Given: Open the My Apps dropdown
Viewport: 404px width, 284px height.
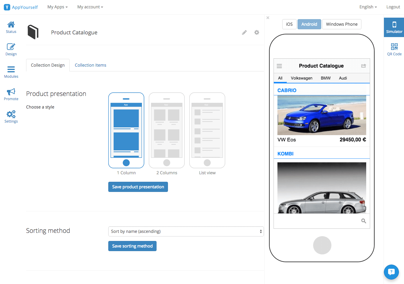Looking at the screenshot, I should [x=57, y=7].
